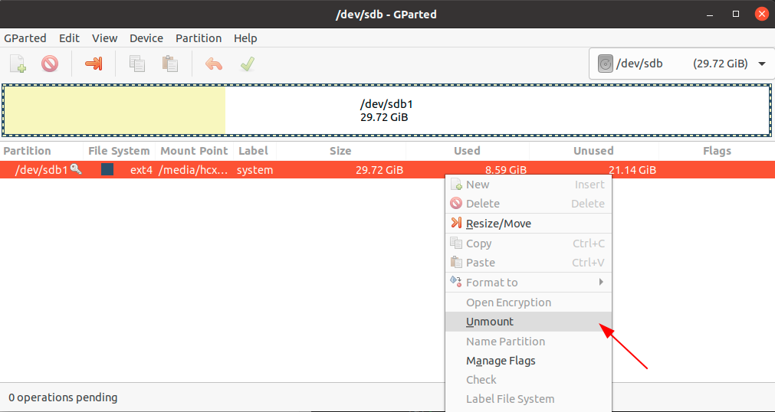Click the apply all operations checkmark
Viewport: 775px width, 412px height.
[247, 64]
